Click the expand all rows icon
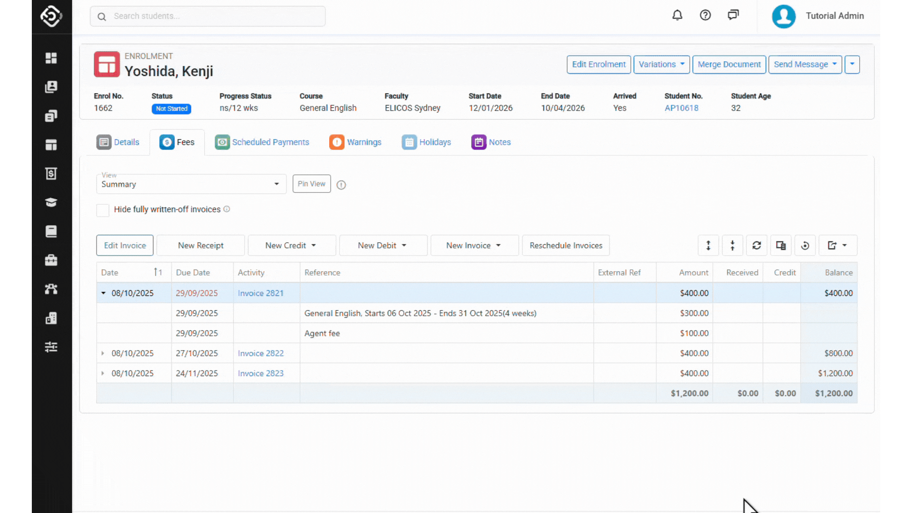The width and height of the screenshot is (912, 513). 708,246
